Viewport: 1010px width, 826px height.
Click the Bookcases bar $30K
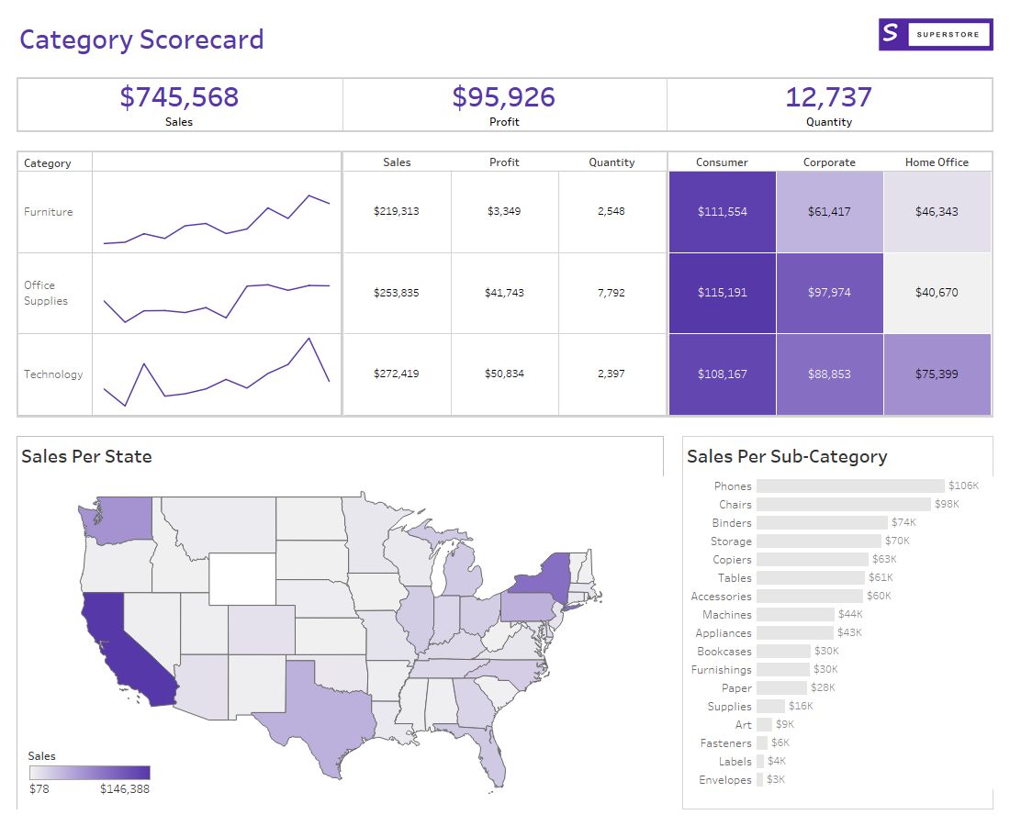tap(783, 652)
